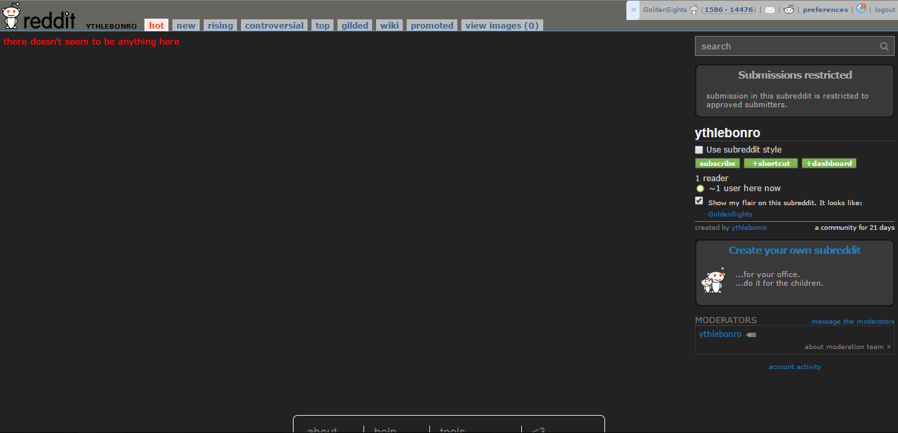Click the '1 reader' count text

click(712, 179)
